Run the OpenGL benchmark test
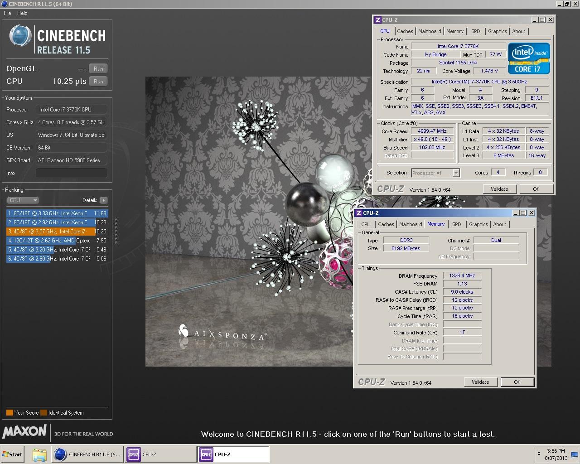 pos(98,69)
